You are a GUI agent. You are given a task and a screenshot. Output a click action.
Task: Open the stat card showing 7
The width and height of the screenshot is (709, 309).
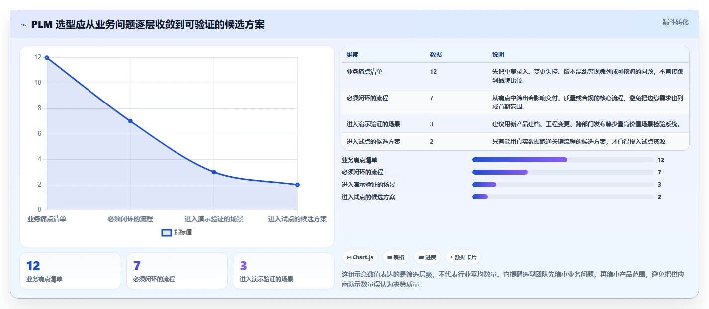click(x=177, y=271)
